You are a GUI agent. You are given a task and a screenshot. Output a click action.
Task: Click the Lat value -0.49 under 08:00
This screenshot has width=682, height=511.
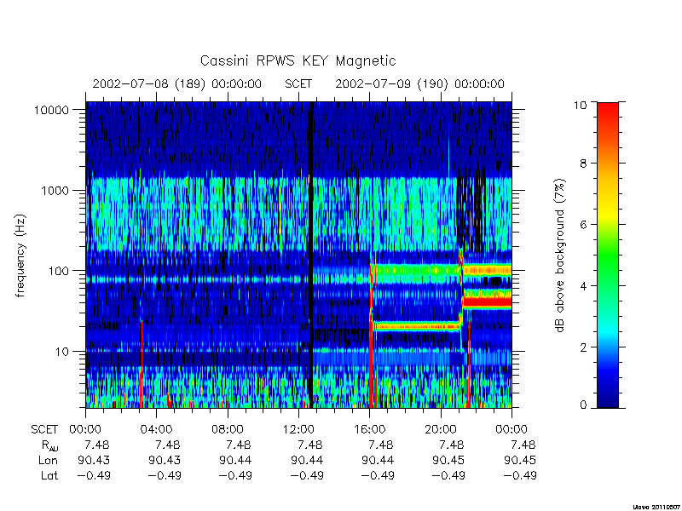[x=235, y=475]
